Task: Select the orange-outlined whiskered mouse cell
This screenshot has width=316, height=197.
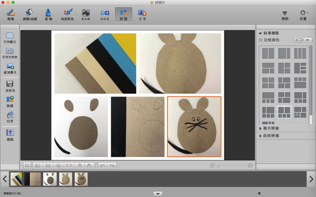Action: coord(194,127)
